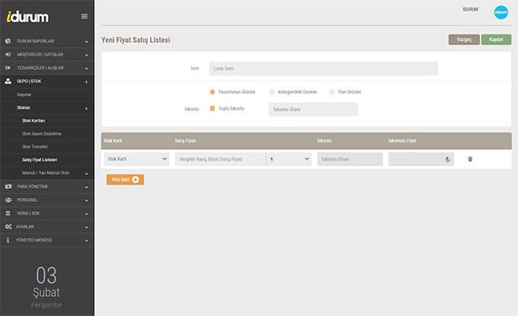Collapse the Stoklar submenu chevron
Screen dimensions: 518x316
tap(86, 108)
